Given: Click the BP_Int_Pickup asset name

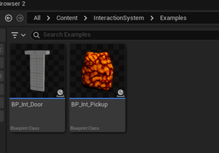Looking at the screenshot, I should 89,105.
